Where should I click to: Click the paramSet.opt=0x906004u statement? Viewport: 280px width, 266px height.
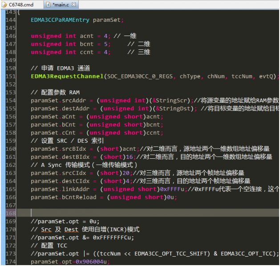click(x=70, y=262)
